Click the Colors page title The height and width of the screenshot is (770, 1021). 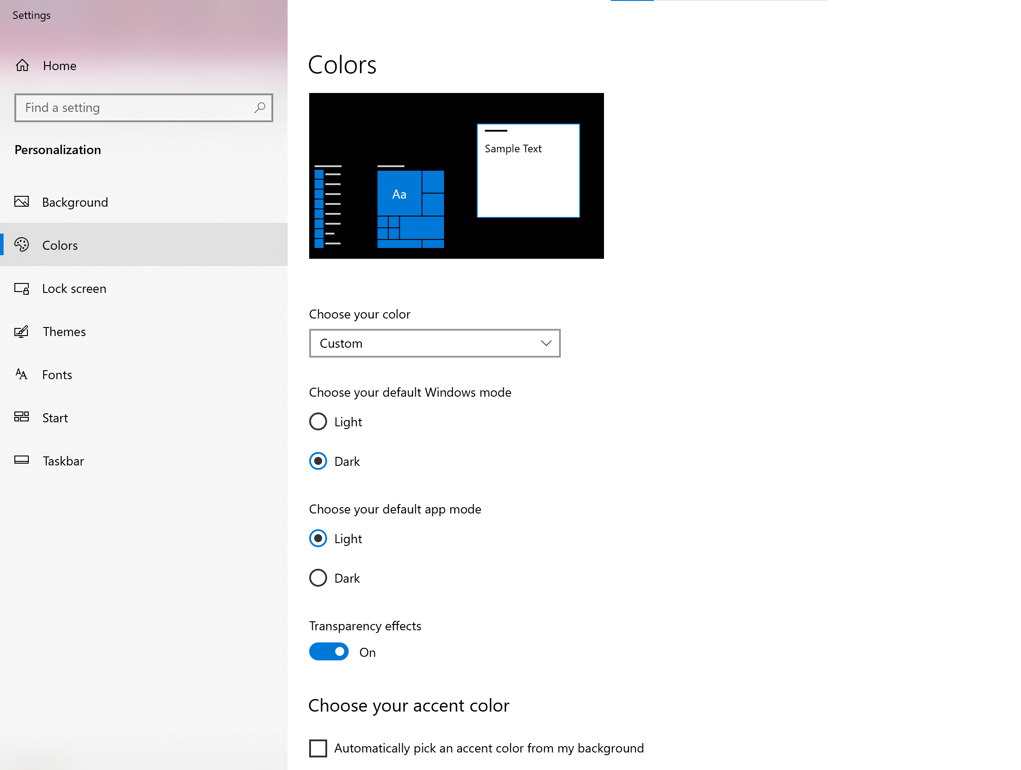click(342, 65)
